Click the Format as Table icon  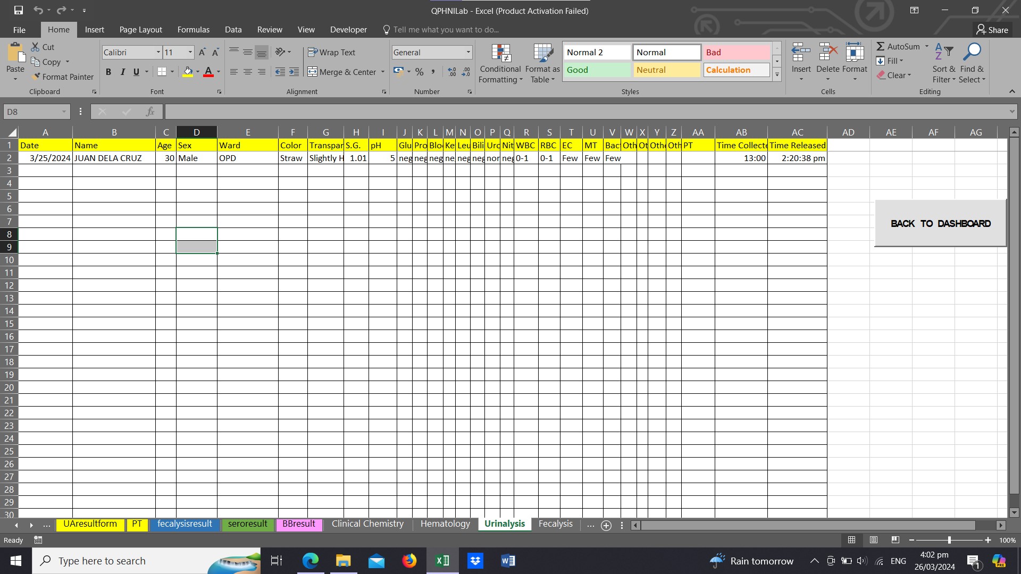[x=542, y=54]
